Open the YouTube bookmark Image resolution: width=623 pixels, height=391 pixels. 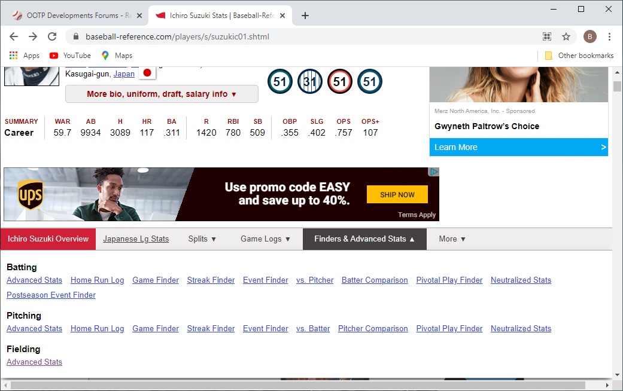click(70, 56)
